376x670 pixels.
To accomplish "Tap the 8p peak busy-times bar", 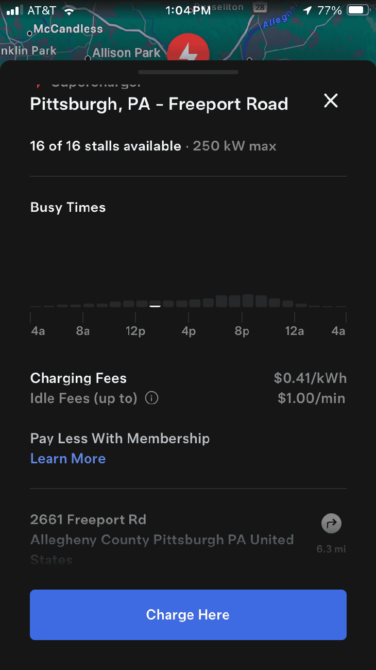I will (x=248, y=301).
